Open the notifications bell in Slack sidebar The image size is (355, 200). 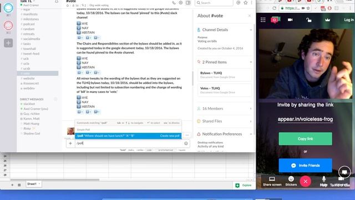[57, 1]
